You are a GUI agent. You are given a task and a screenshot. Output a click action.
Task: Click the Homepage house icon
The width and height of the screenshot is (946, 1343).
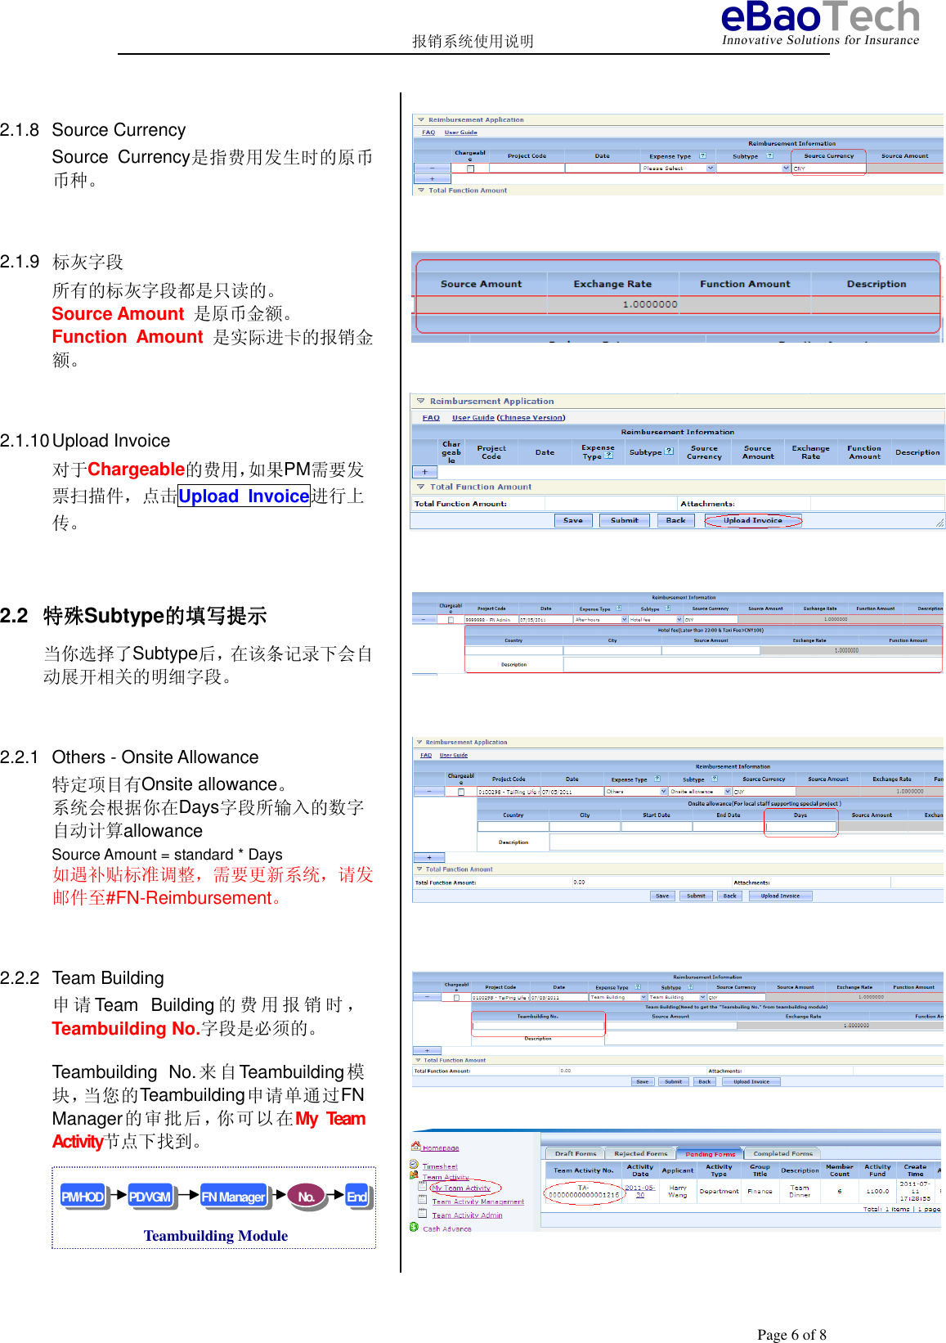click(416, 1147)
